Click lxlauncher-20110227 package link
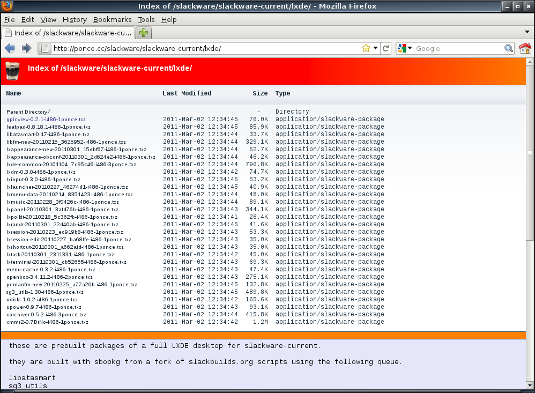 click(67, 187)
